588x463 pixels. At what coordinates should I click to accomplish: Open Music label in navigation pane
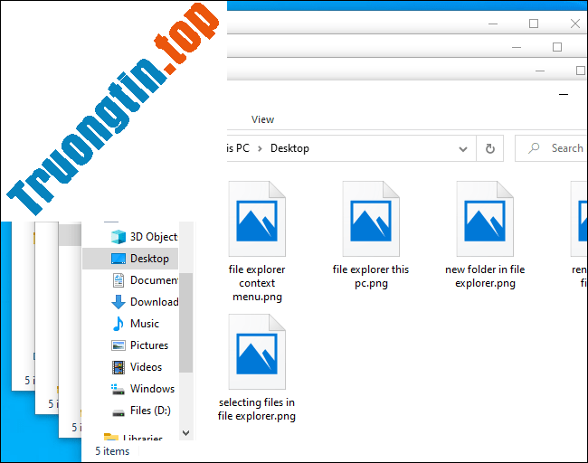[x=145, y=324]
